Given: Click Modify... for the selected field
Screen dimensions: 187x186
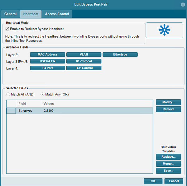Looking at the screenshot, I should pos(168,102).
